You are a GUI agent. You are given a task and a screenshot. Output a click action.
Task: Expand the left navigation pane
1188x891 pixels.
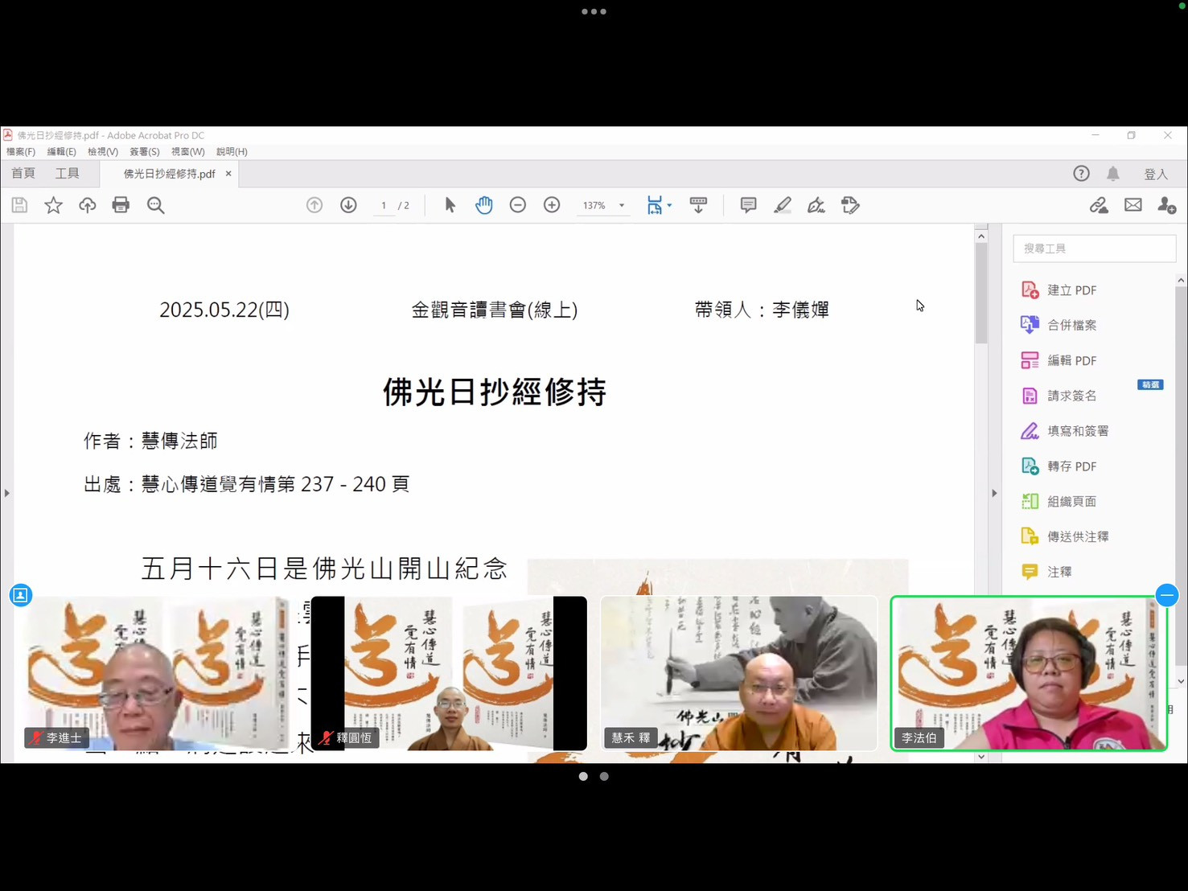click(6, 493)
